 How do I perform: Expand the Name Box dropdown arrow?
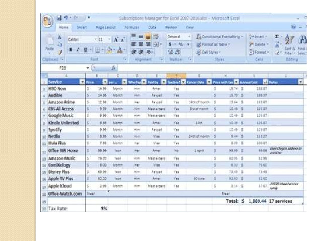(88, 68)
